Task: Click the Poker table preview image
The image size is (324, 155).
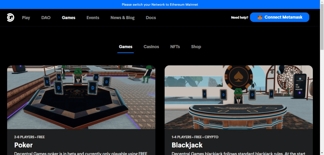Action: [x=81, y=97]
